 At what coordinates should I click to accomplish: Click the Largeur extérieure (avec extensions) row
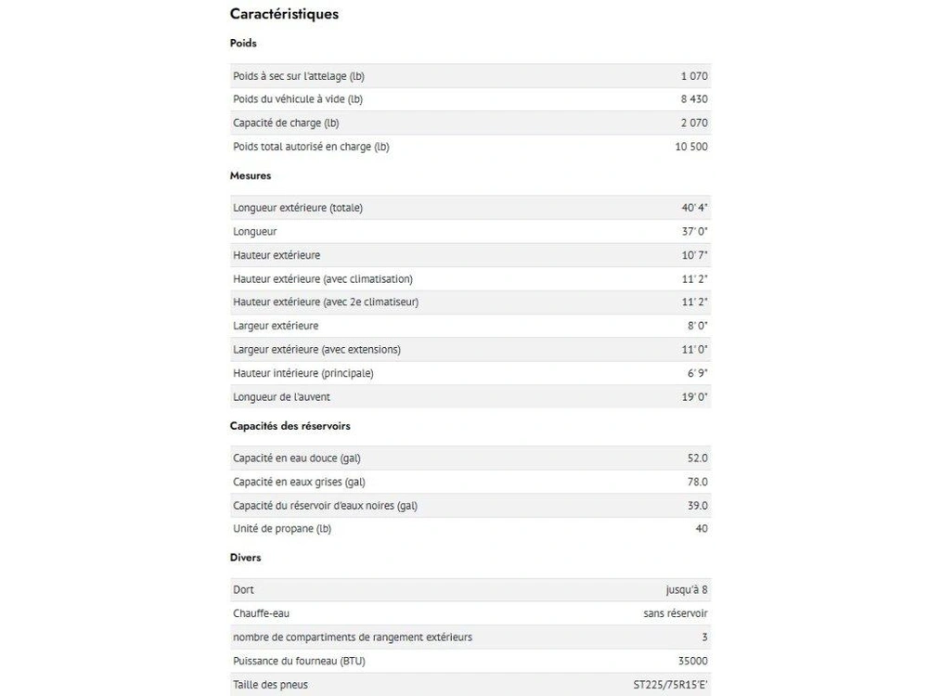pos(470,349)
